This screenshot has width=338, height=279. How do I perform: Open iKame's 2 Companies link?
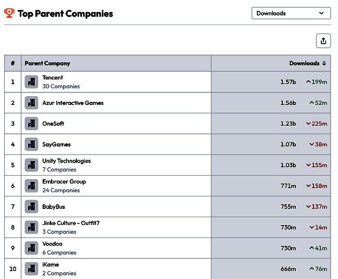click(59, 273)
